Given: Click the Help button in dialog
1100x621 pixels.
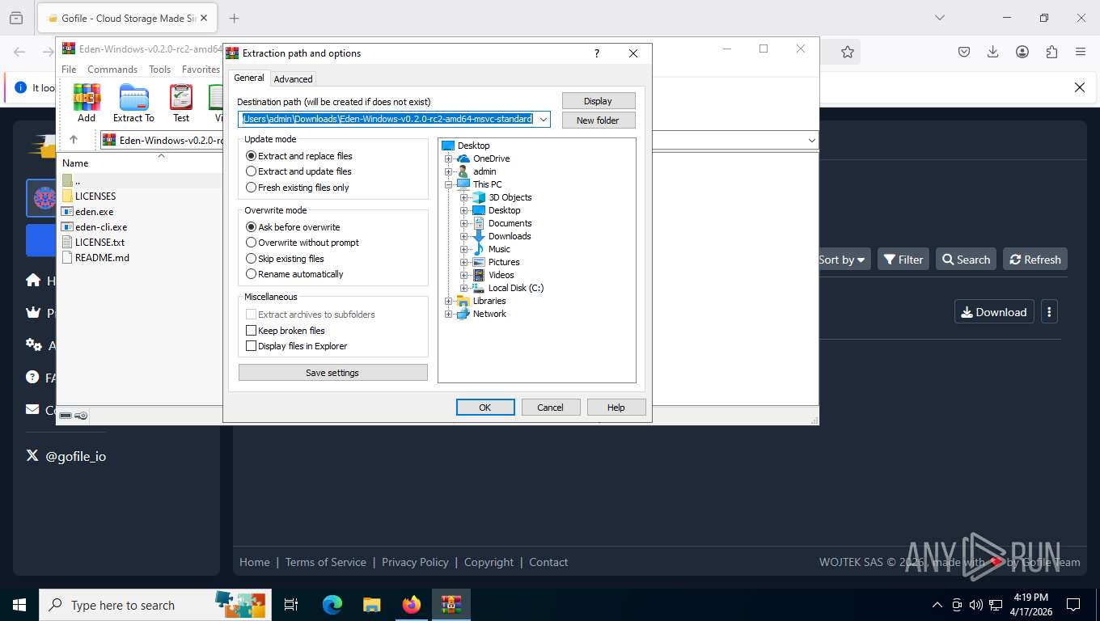Looking at the screenshot, I should [x=616, y=408].
